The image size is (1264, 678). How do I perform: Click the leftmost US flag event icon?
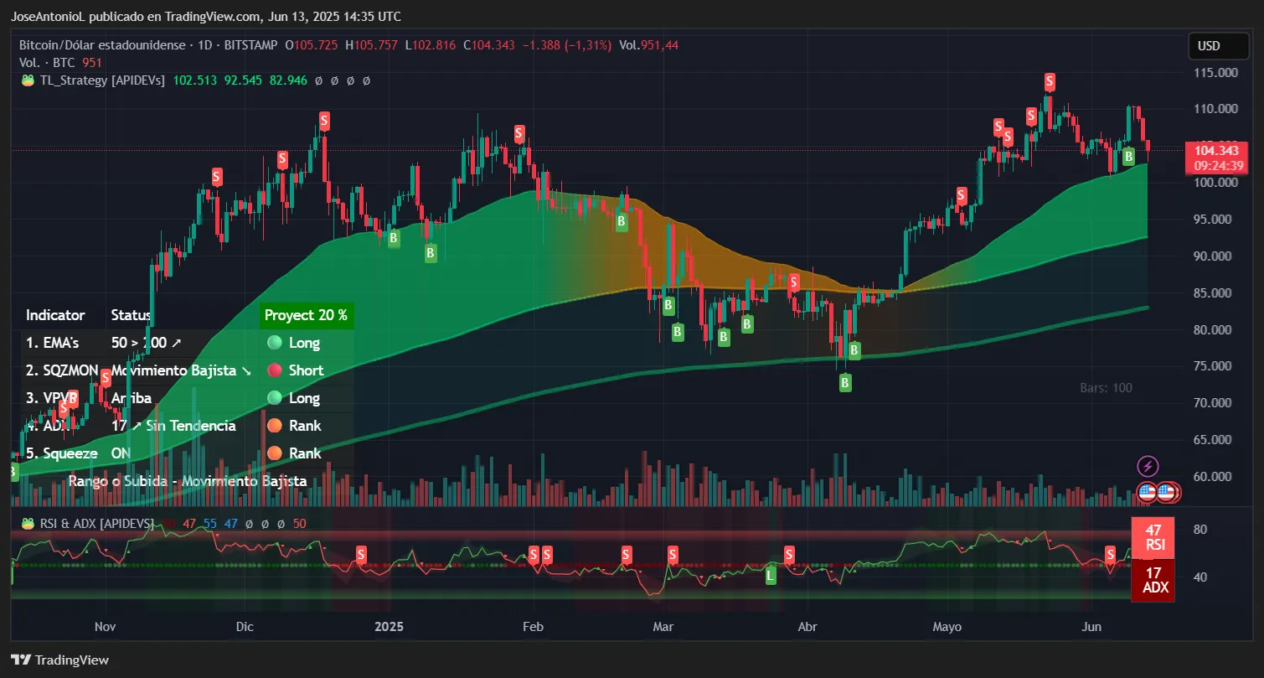pos(1148,493)
